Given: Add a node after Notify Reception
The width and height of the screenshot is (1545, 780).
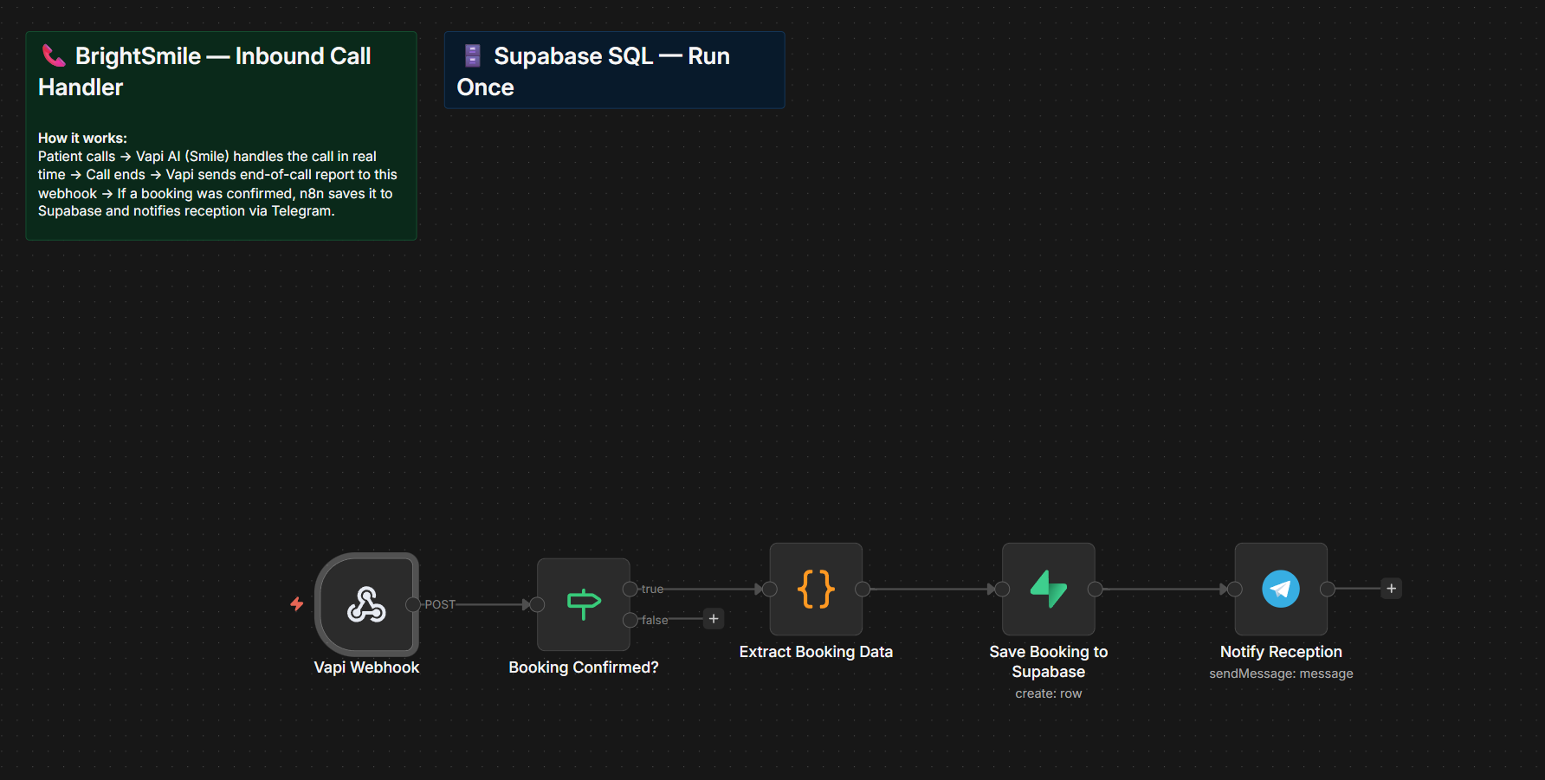Looking at the screenshot, I should 1392,589.
